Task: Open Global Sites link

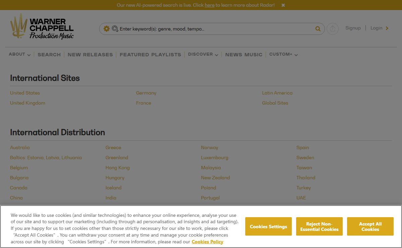Action: point(275,103)
